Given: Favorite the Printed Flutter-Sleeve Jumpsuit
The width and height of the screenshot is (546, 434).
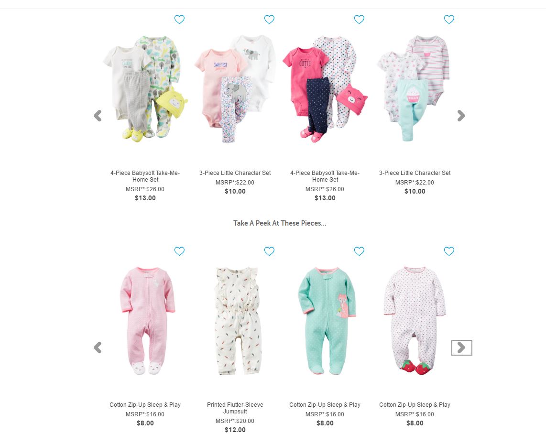Looking at the screenshot, I should (269, 251).
